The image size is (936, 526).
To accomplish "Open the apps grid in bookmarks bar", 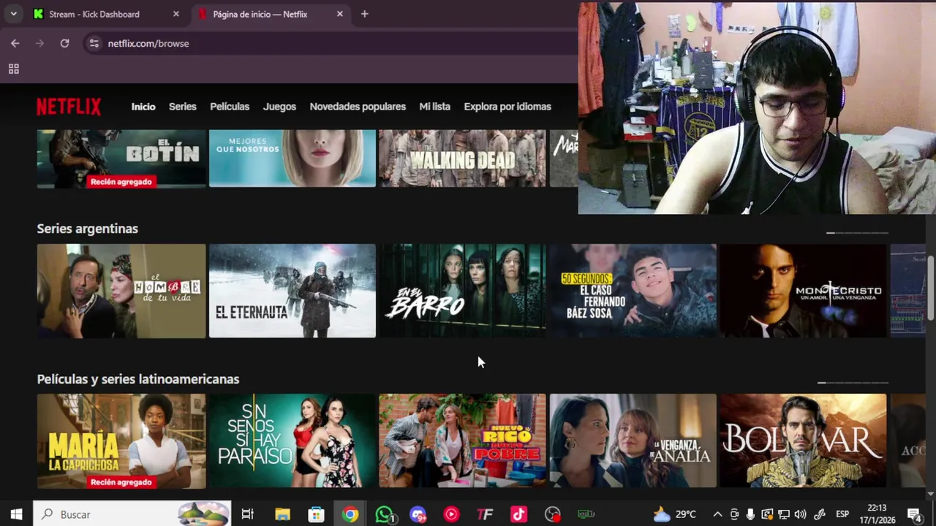I will point(13,69).
